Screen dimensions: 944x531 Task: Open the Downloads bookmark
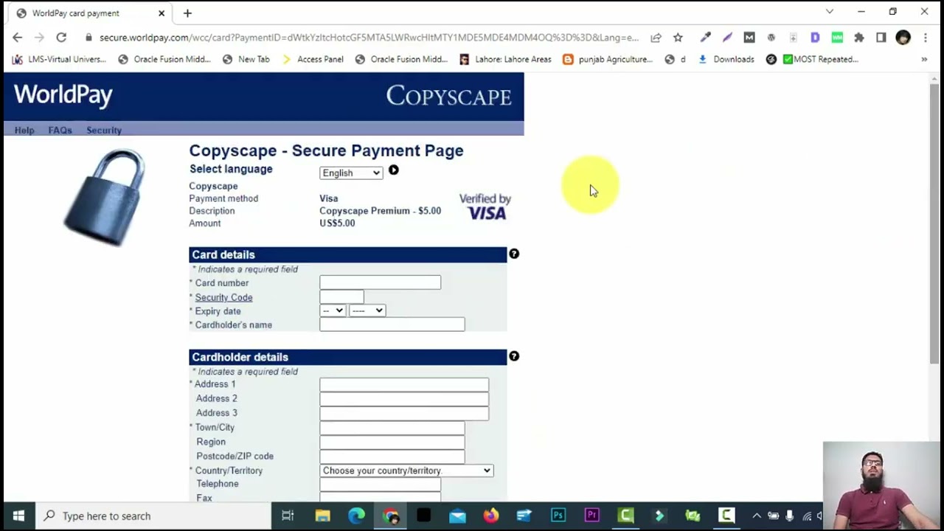(726, 59)
